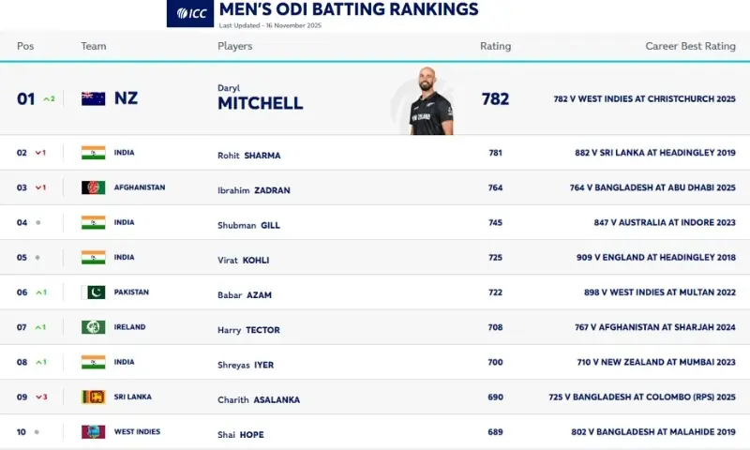Click red down arrow beside position 09
This screenshot has width=750, height=450.
(x=40, y=397)
